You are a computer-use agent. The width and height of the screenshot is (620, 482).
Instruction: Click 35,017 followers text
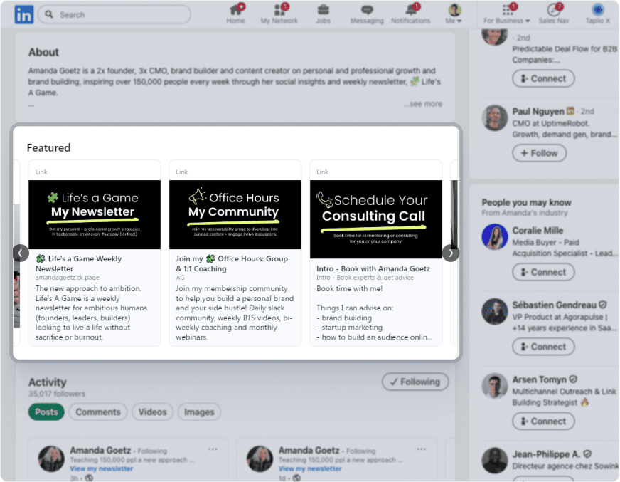tap(57, 394)
